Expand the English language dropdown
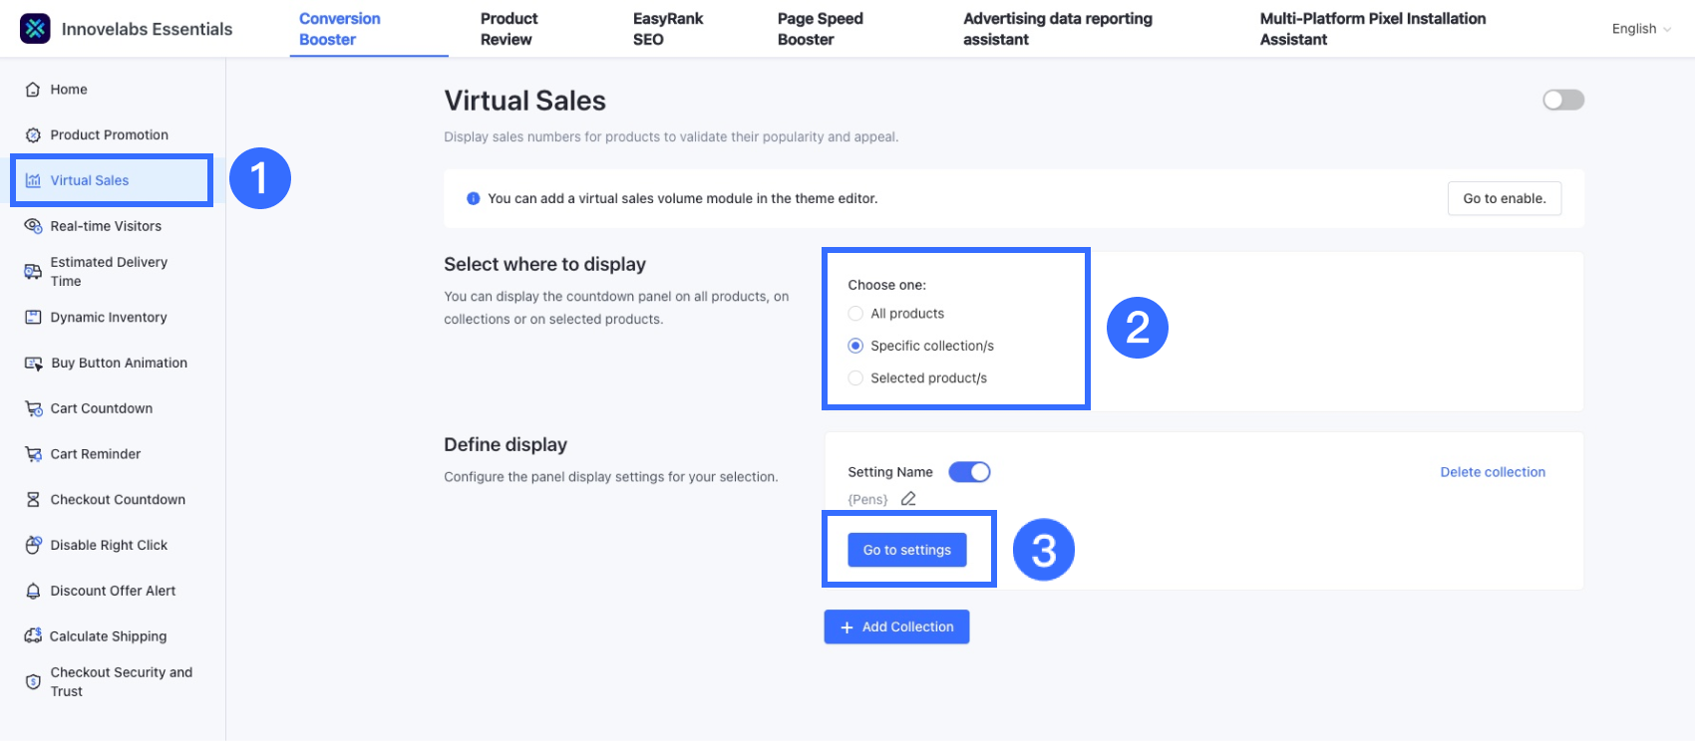Screen dimensions: 1695x741 1640,29
